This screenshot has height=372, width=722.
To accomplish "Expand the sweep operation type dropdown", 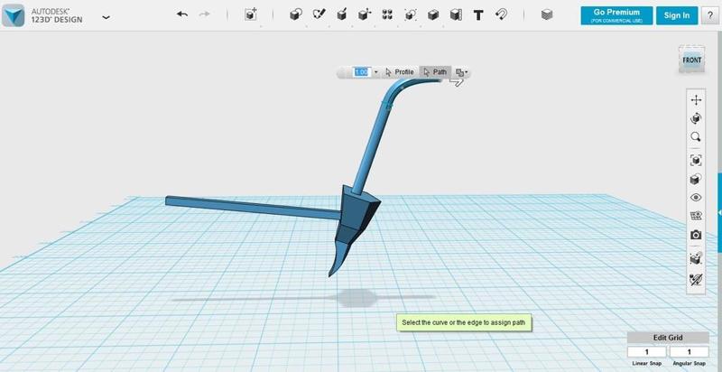I will click(462, 72).
